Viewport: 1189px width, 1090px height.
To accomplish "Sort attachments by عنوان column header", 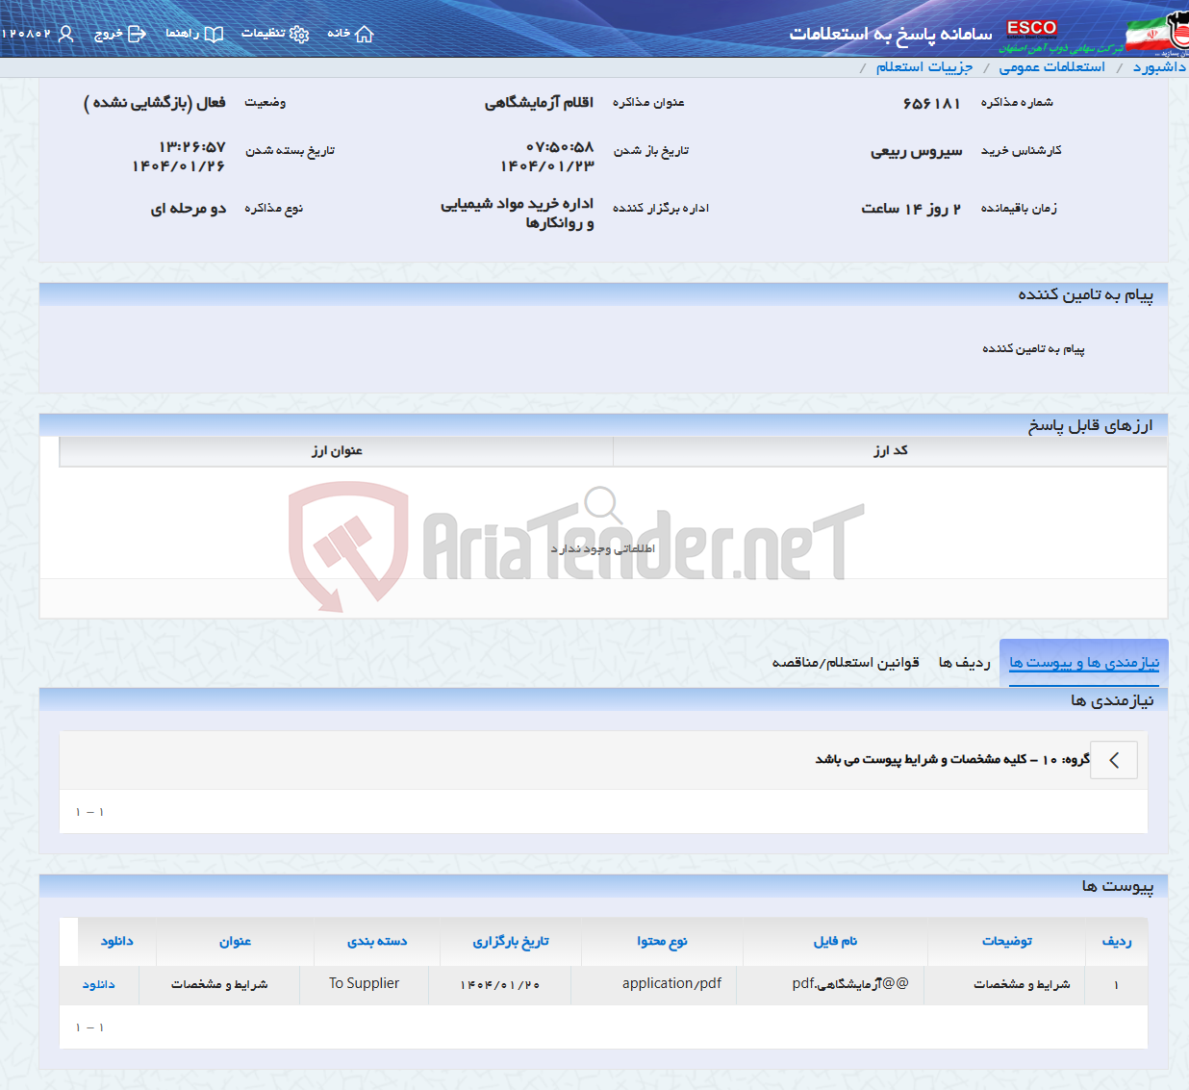I will click(235, 942).
